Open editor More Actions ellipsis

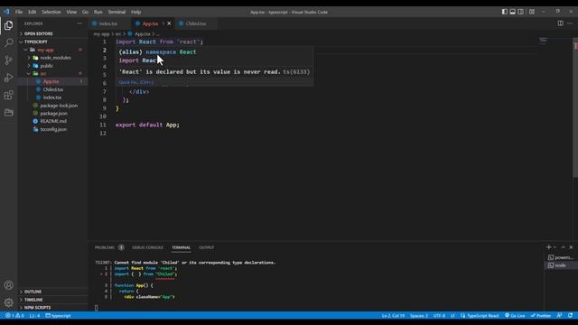570,23
